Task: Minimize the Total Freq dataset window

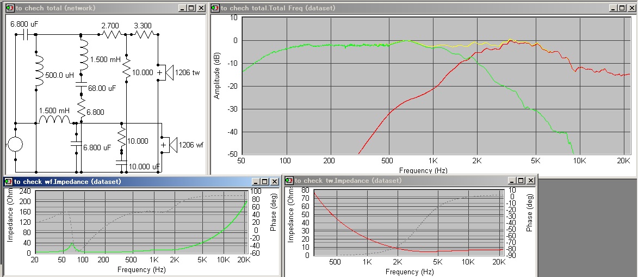Action: (x=614, y=8)
